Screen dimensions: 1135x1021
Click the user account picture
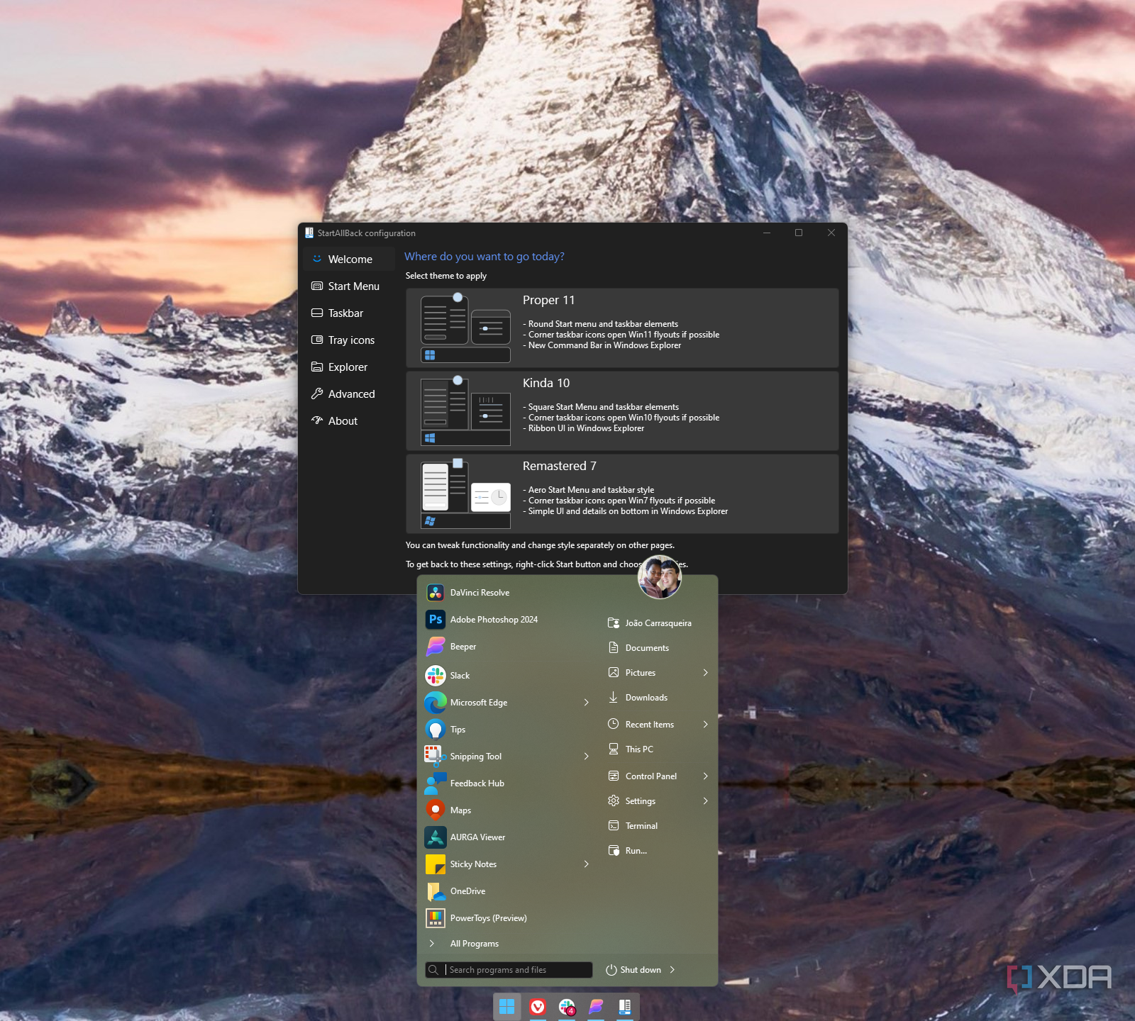660,577
